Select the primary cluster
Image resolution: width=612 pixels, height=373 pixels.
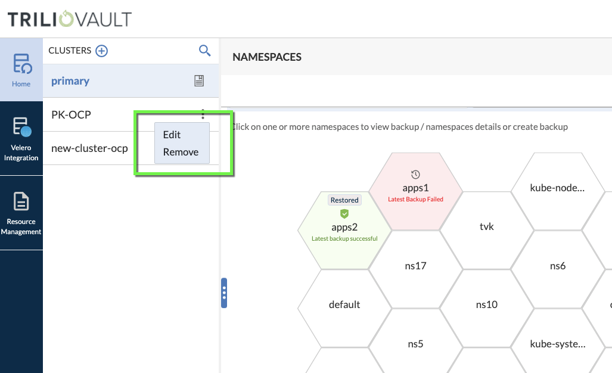(70, 81)
